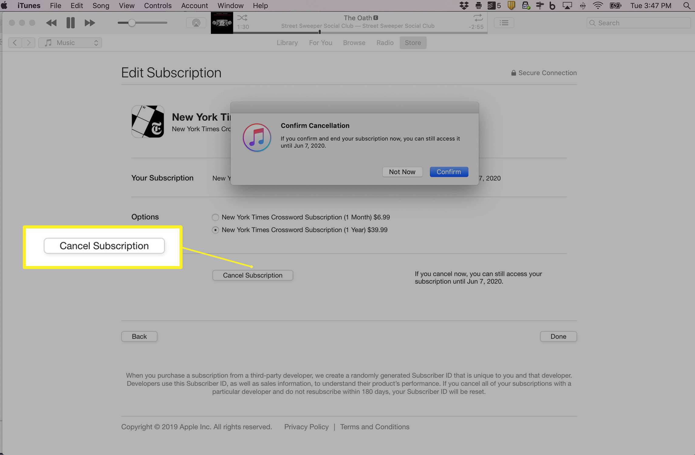Open the Window menu
The image size is (695, 455).
pos(230,5)
